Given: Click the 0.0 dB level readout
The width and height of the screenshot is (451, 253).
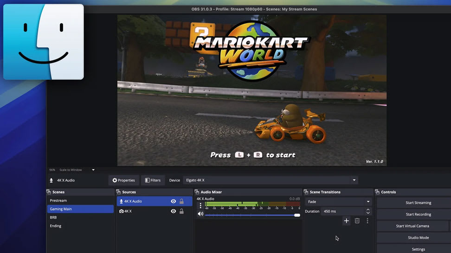Looking at the screenshot, I should [x=295, y=199].
